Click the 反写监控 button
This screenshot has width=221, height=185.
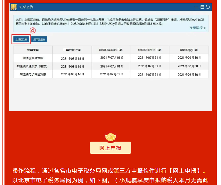39,40
